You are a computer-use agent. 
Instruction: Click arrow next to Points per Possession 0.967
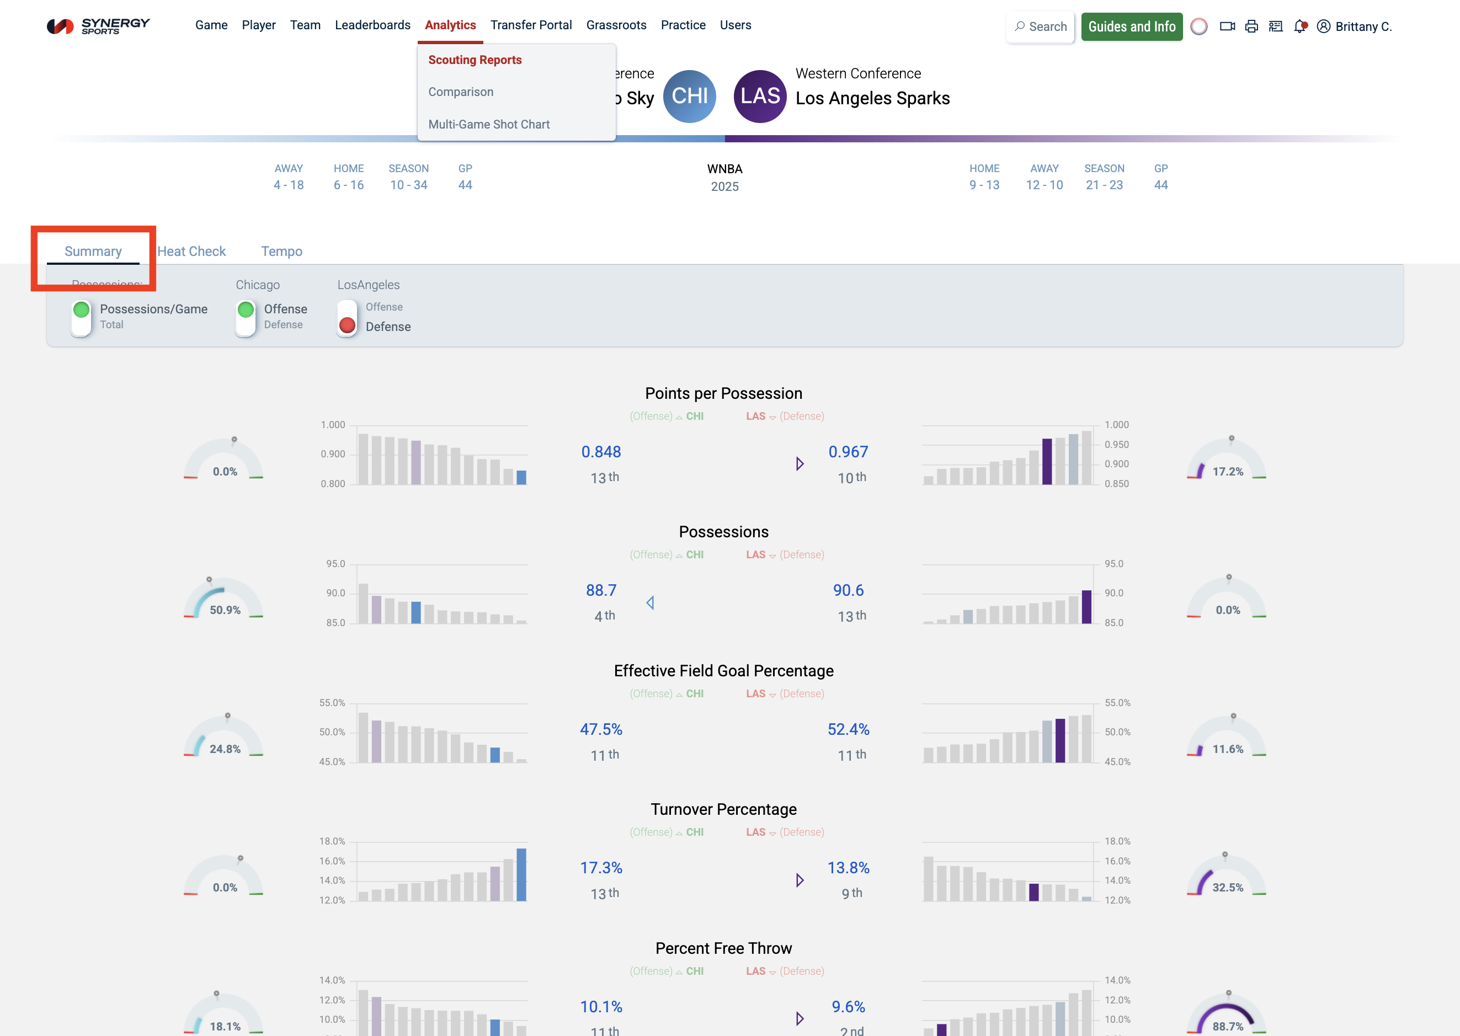(800, 464)
